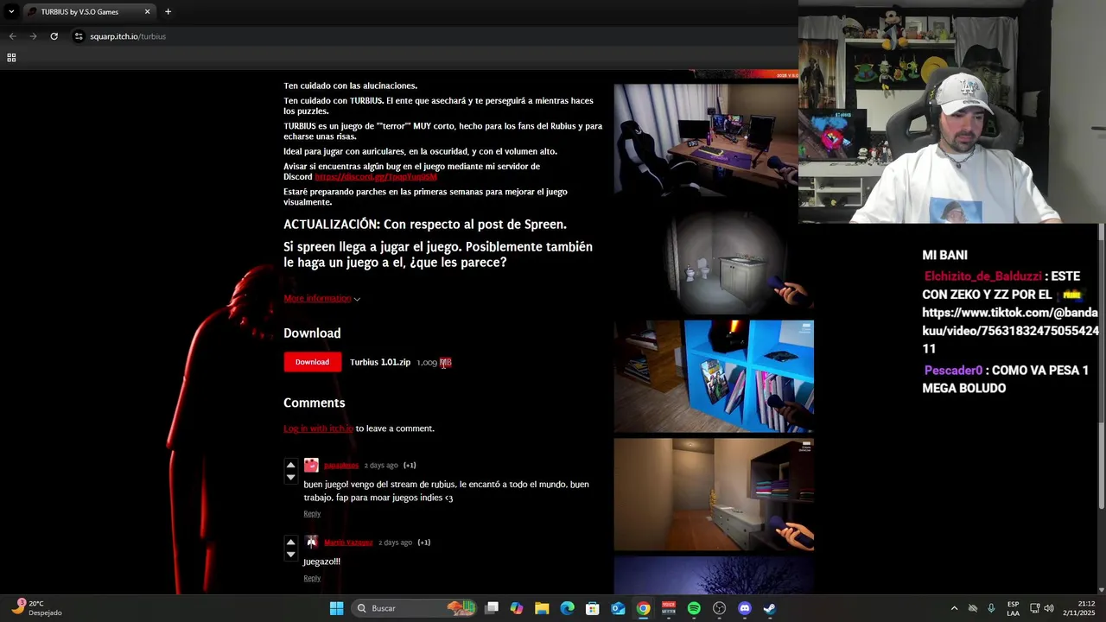Open a new browser tab
Image resolution: width=1106 pixels, height=622 pixels.
point(168,12)
